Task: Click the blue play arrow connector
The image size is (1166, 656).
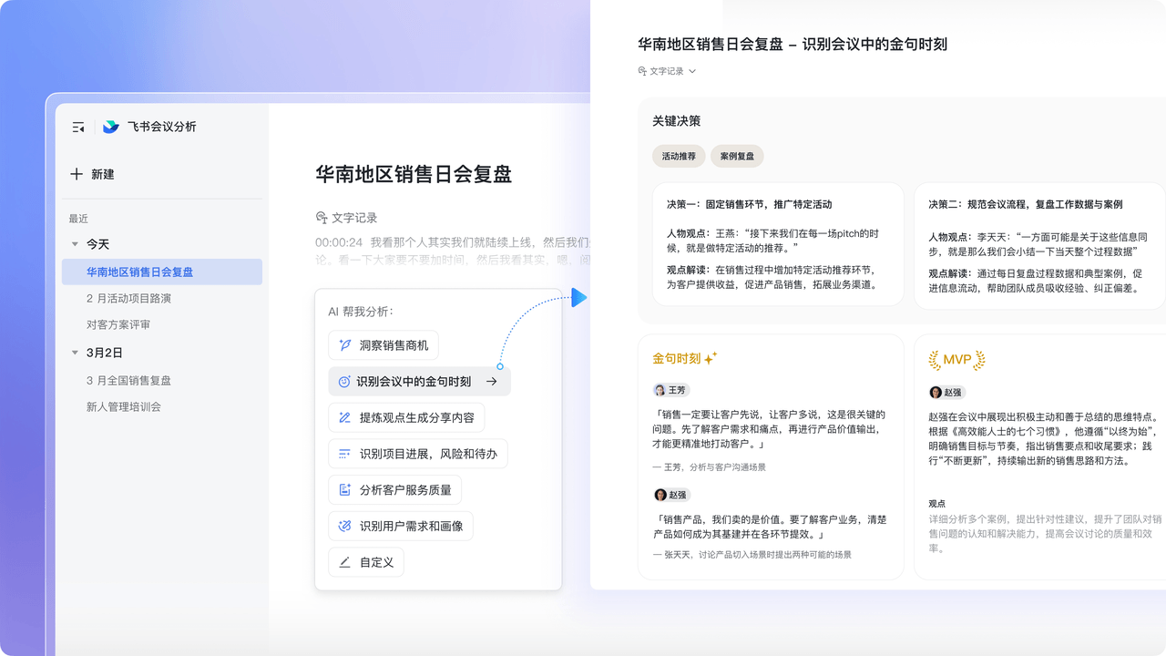Action: pos(578,298)
